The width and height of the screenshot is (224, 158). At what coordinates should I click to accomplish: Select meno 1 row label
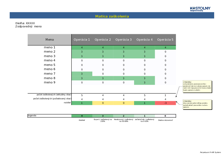coord(49,47)
